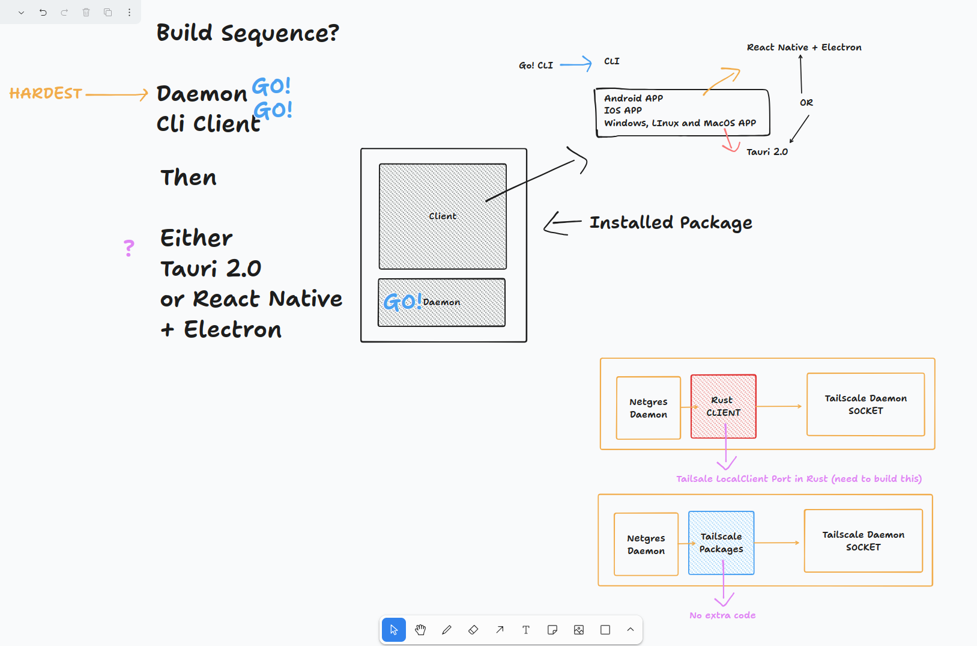The height and width of the screenshot is (646, 977).
Task: Duplicate selection with copy icon
Action: (x=107, y=12)
